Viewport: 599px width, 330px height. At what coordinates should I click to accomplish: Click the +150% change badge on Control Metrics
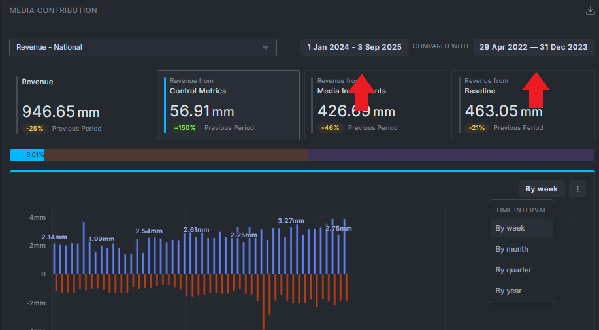(x=185, y=128)
